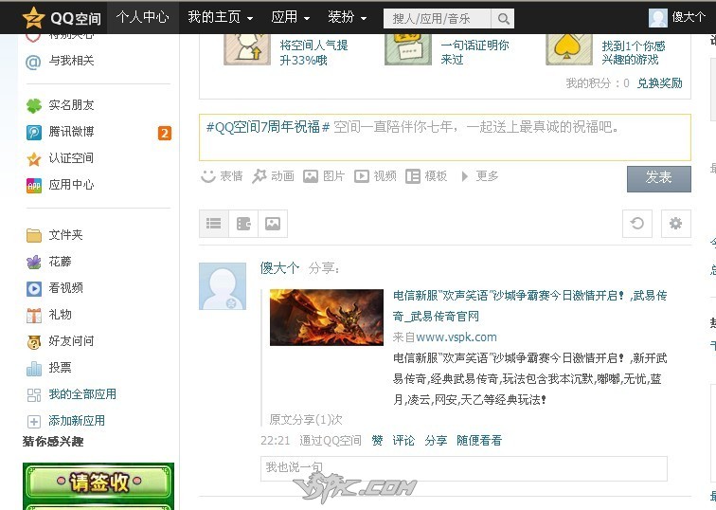Open 文件夹 in sidebar

click(65, 235)
